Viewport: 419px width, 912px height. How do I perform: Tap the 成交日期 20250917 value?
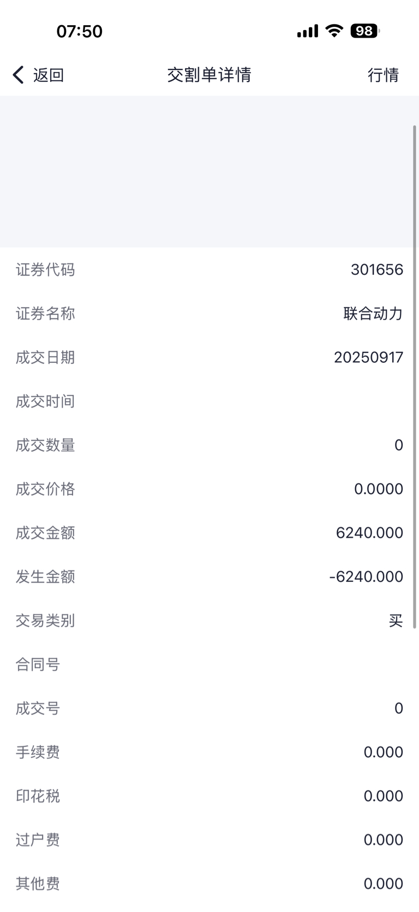(368, 357)
